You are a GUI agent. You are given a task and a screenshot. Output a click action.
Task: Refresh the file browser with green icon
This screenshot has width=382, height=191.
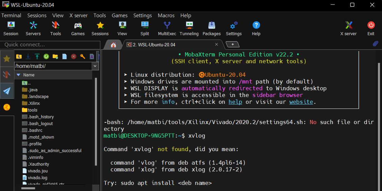(46, 56)
